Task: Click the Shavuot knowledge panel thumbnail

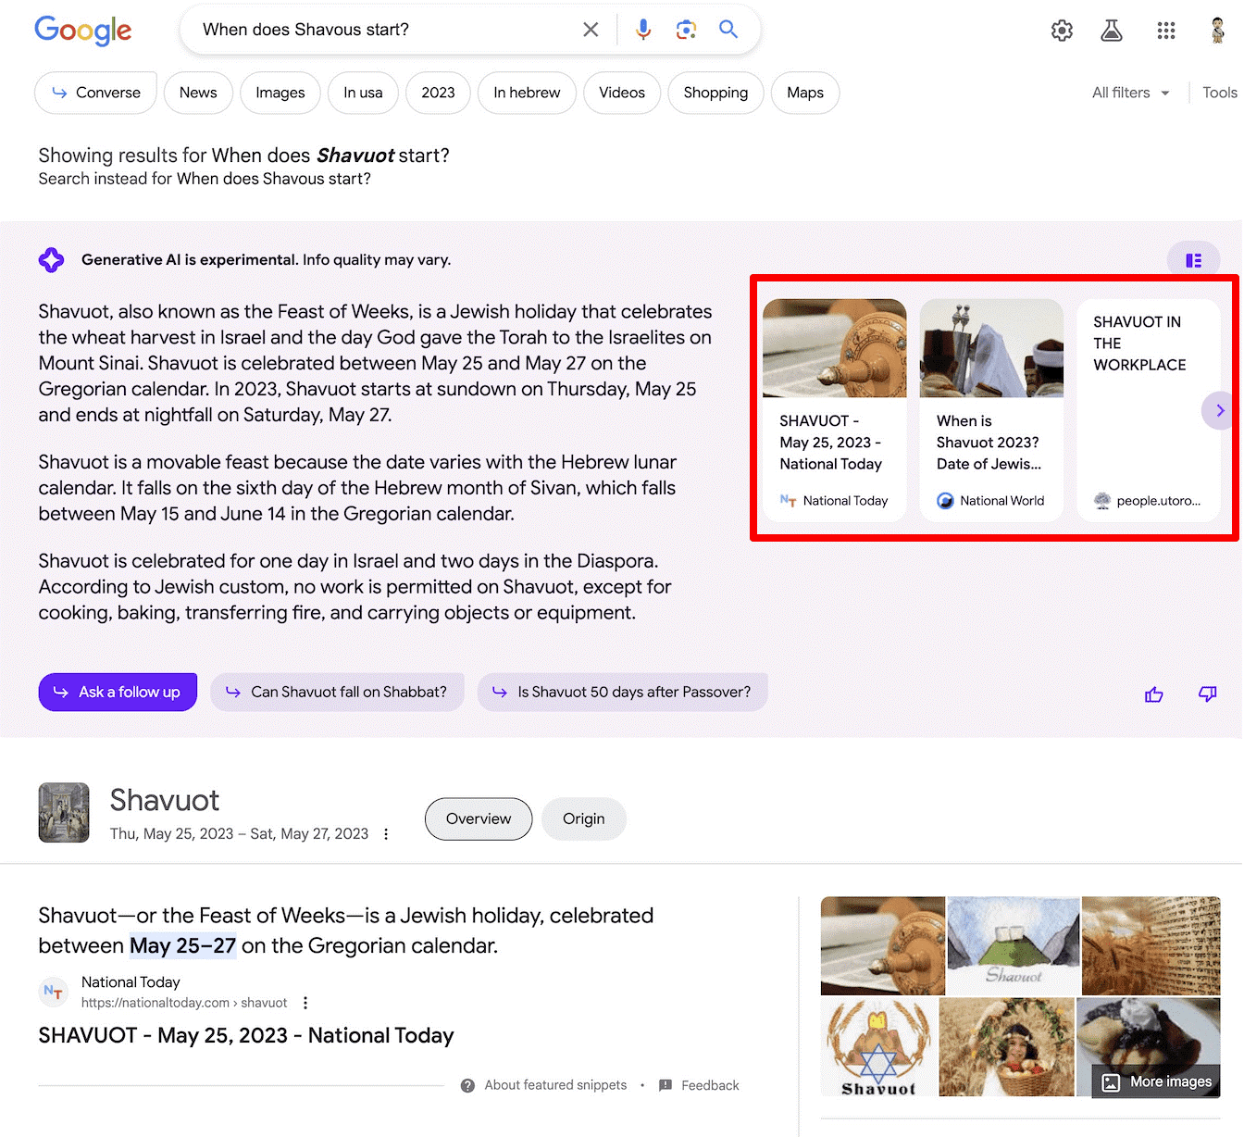Action: [64, 813]
